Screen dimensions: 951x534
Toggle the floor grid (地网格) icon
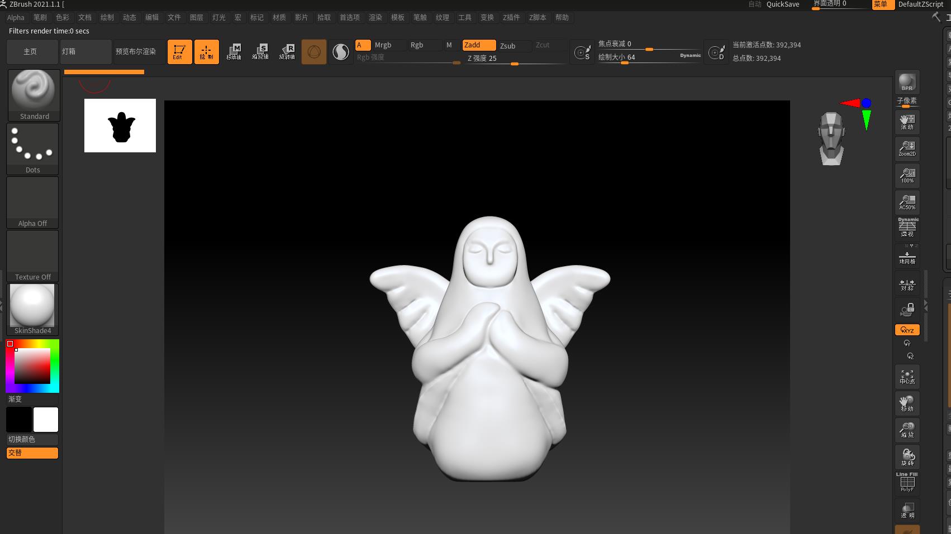[906, 256]
